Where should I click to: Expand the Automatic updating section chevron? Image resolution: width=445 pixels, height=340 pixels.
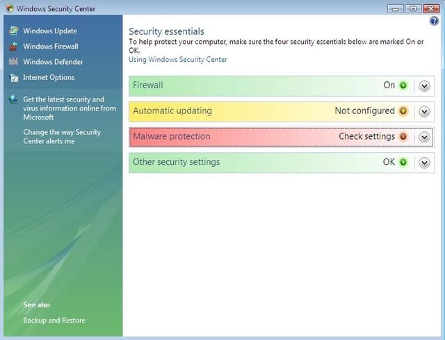click(x=424, y=111)
